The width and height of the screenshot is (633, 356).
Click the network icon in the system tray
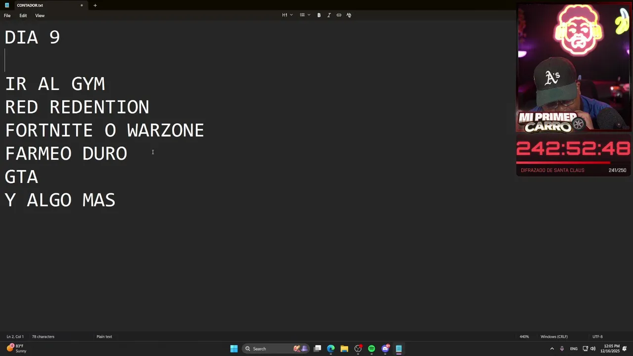[586, 349]
